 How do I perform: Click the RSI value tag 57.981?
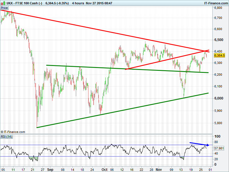[x=219, y=148]
